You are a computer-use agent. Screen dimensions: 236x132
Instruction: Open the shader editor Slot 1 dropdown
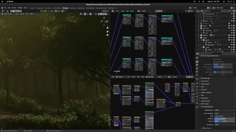click(x=162, y=77)
